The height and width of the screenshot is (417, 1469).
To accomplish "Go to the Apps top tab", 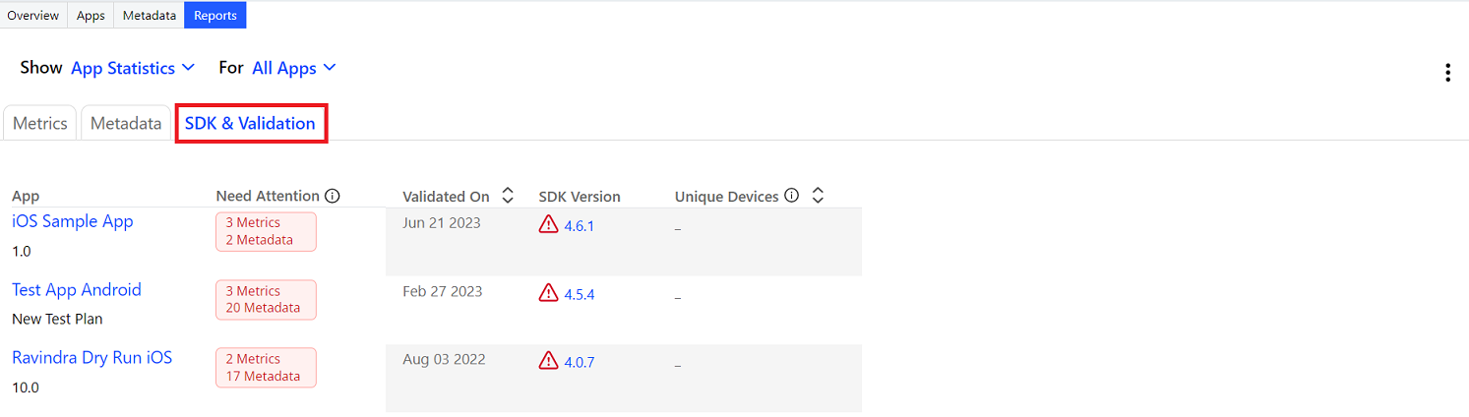I will [91, 16].
